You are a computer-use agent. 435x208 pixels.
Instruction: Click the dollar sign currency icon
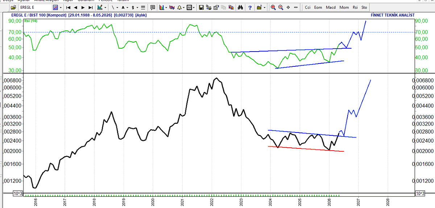[133, 7]
